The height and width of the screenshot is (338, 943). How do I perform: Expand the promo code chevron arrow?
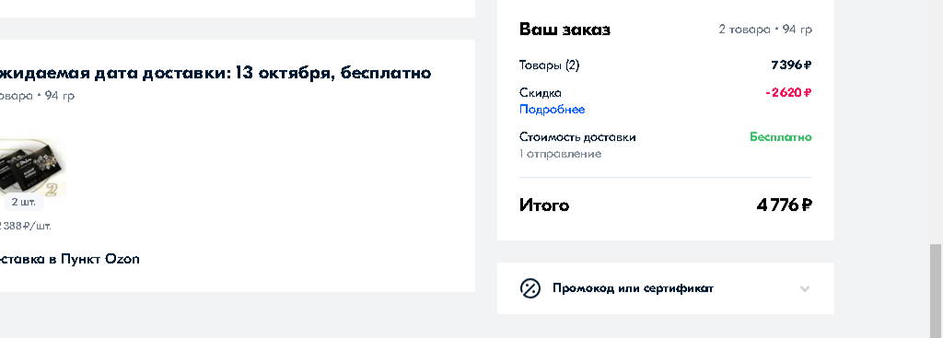(x=805, y=288)
